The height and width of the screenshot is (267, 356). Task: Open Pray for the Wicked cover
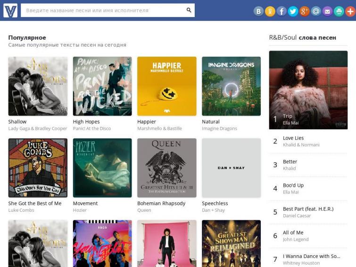[102, 86]
